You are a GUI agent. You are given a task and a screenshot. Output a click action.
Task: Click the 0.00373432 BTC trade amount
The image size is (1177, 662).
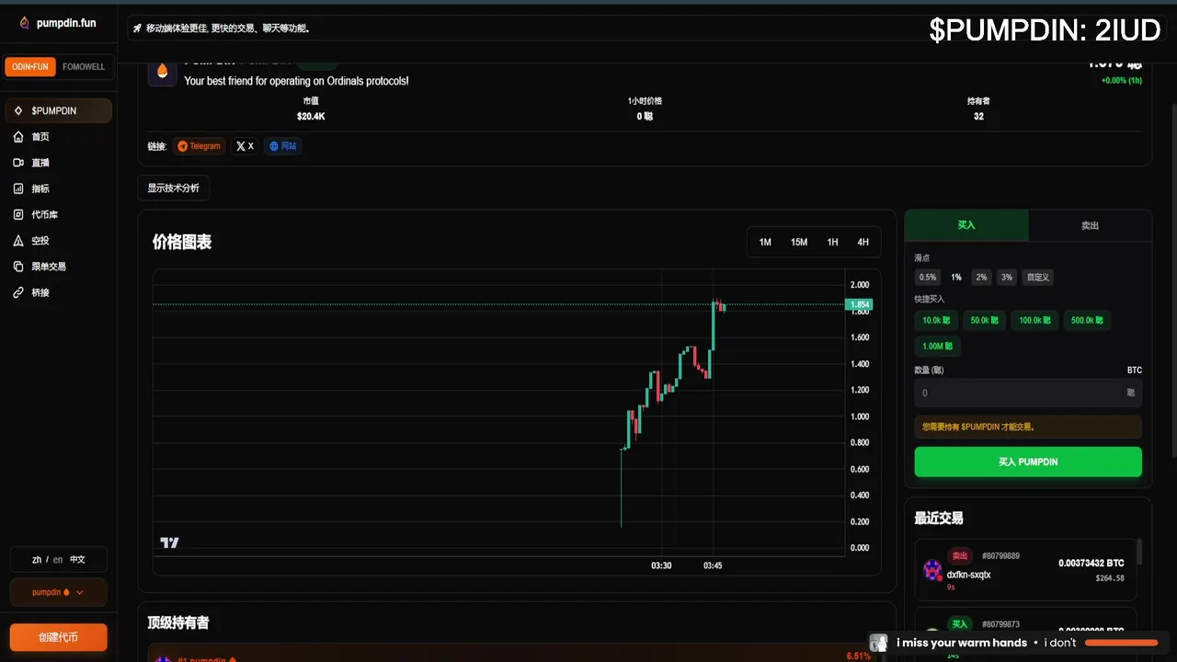click(1091, 563)
